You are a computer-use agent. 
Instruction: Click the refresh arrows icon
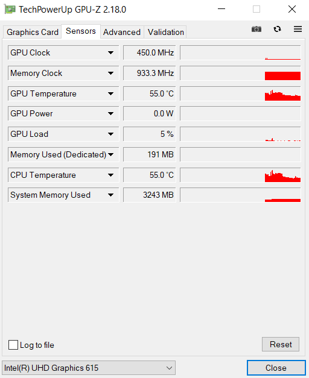pos(277,29)
